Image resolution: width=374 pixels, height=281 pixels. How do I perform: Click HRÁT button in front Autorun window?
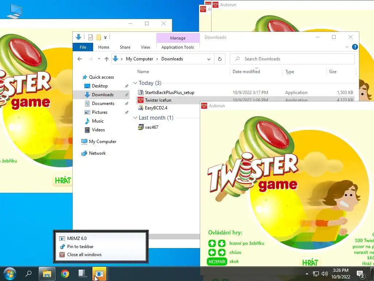pyautogui.click(x=310, y=263)
